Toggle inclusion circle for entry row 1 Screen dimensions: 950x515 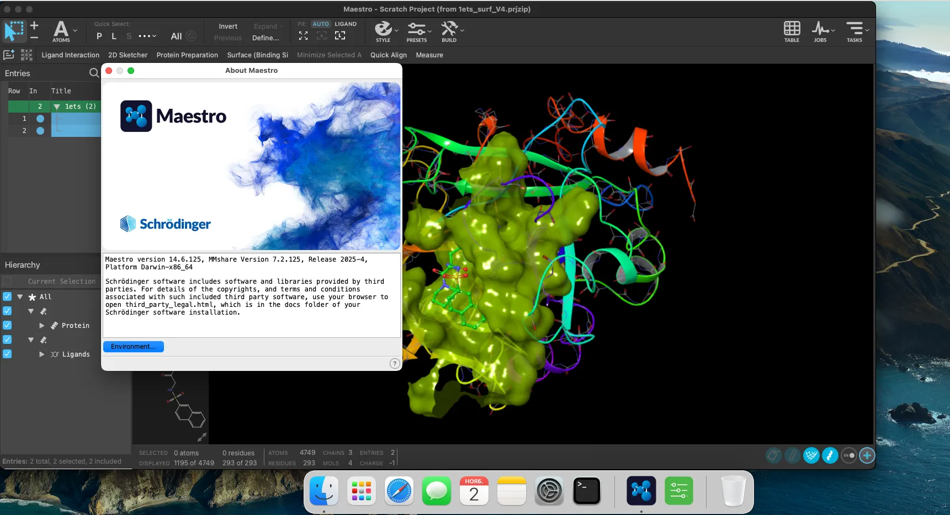click(x=40, y=119)
